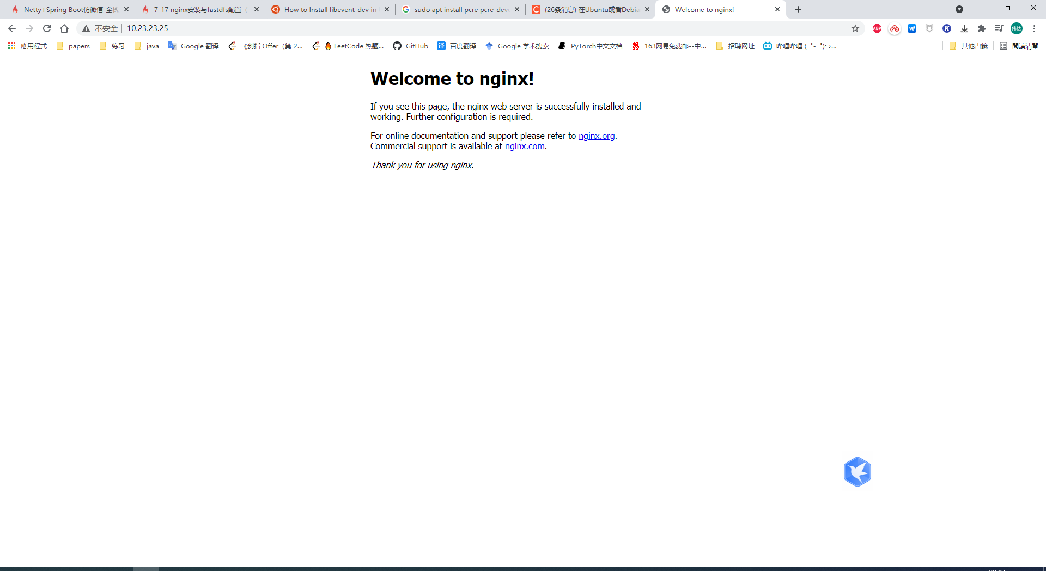The width and height of the screenshot is (1046, 571).
Task: Open the red cloud extension icon
Action: [x=895, y=28]
